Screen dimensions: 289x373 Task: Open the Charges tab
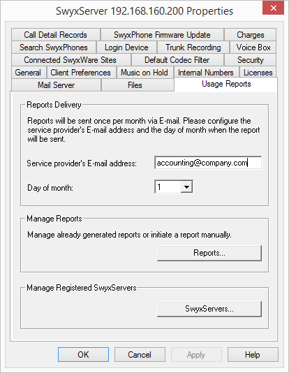251,35
